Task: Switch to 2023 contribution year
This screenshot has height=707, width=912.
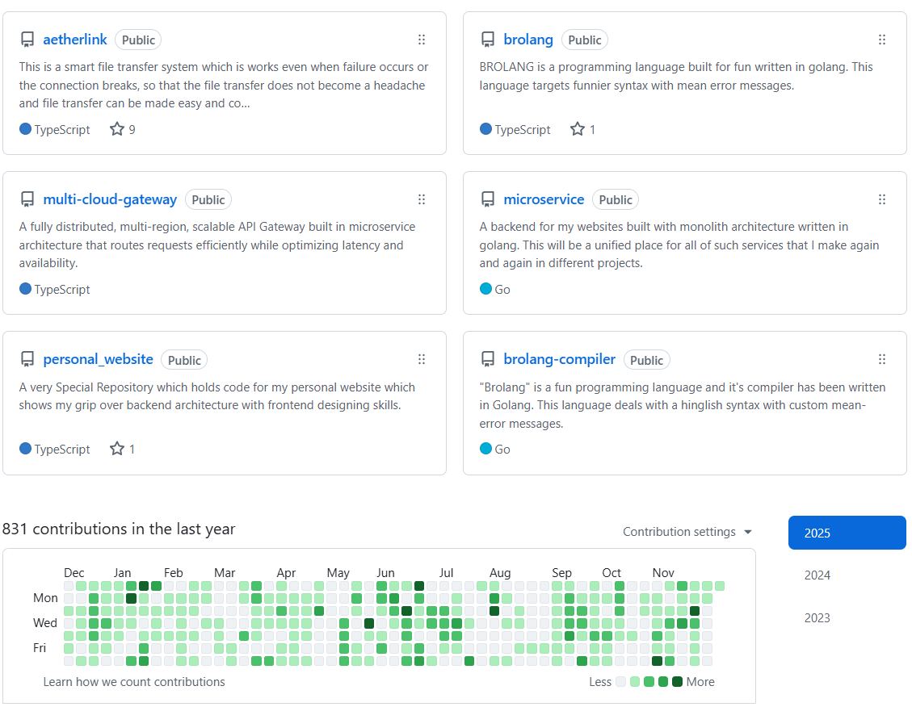Action: [x=817, y=618]
